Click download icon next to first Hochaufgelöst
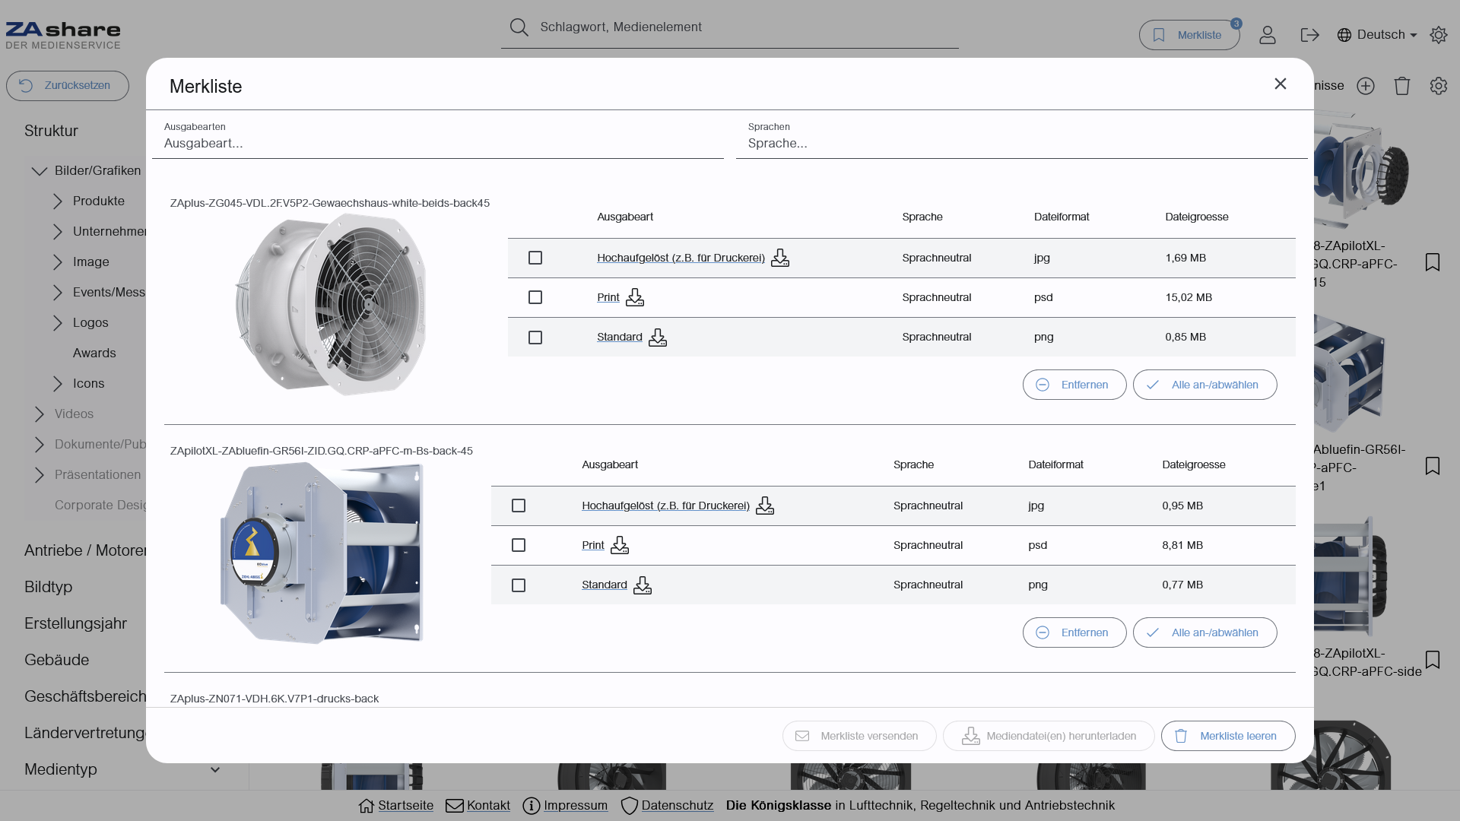This screenshot has height=821, width=1460. click(780, 258)
